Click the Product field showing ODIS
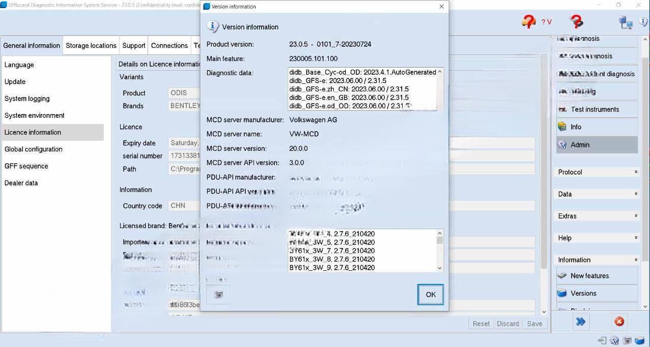 pyautogui.click(x=184, y=93)
